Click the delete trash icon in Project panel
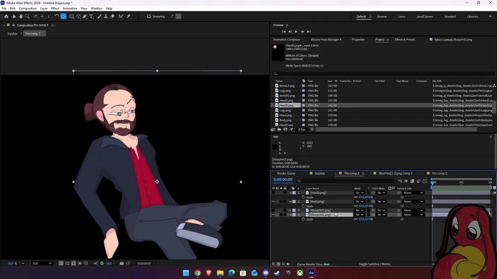Viewport: 497px width, 279px height. (x=312, y=129)
